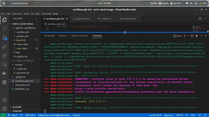Open the Selection menu
The height and width of the screenshot is (117, 209).
point(17,14)
